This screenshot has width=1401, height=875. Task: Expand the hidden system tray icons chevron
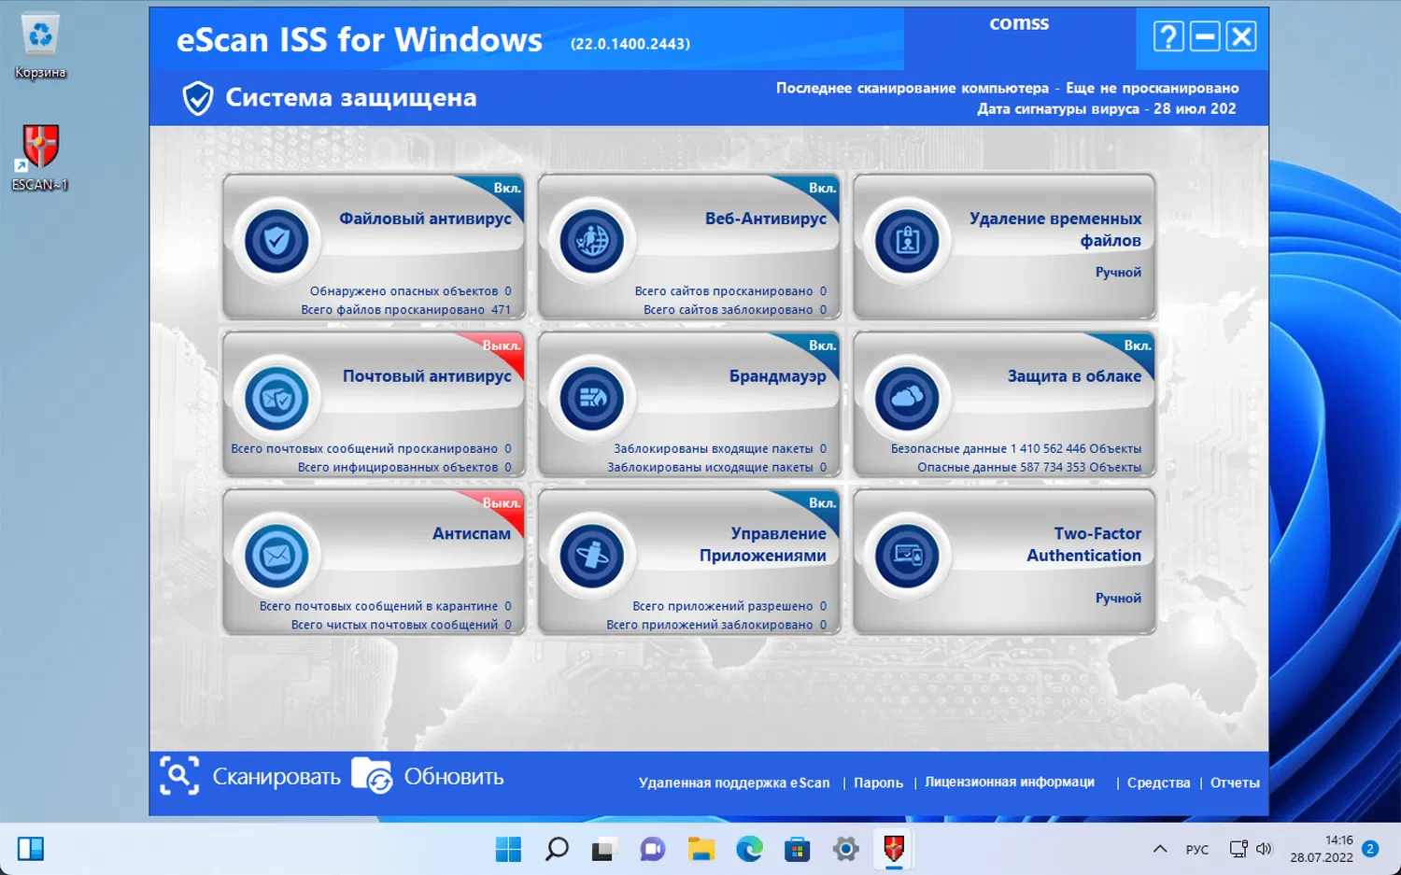pos(1160,849)
